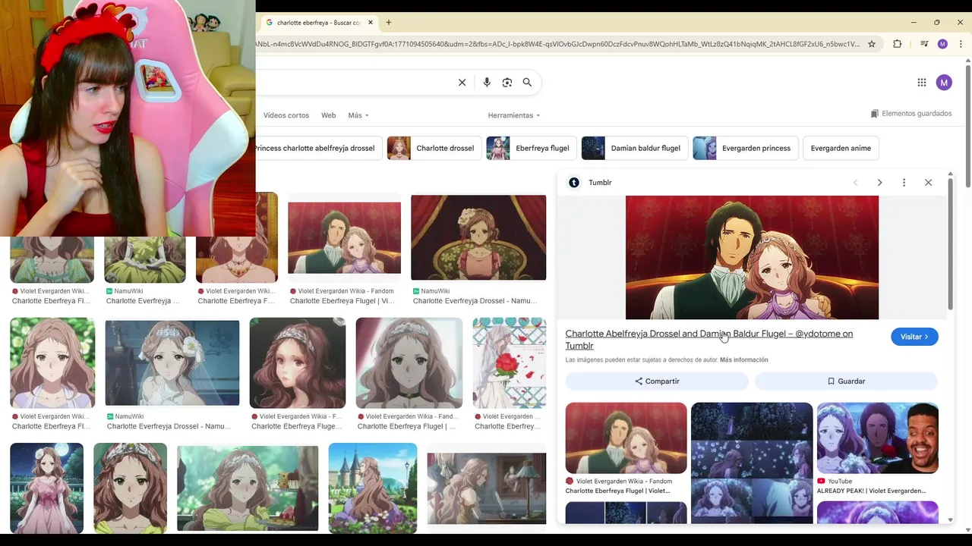972x546 pixels.
Task: Expand the Más search filters dropdown
Action: pos(358,115)
